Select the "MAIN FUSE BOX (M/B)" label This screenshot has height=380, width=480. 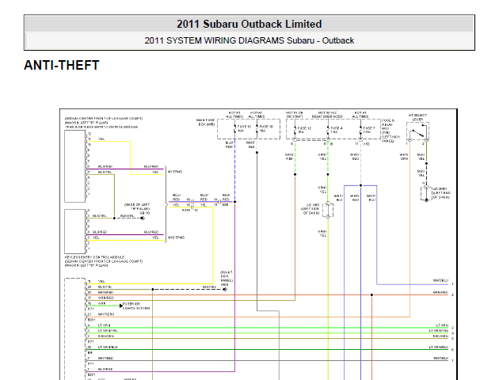(x=206, y=122)
